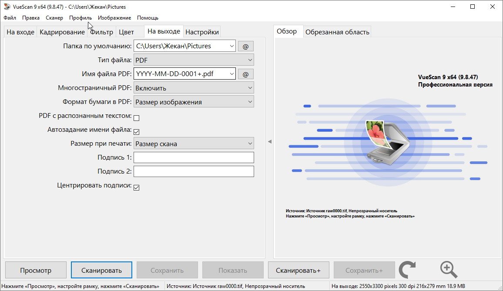Viewport: 503px width, 291px height.
Task: Click the VueScan app icon in title bar
Action: click(7, 7)
